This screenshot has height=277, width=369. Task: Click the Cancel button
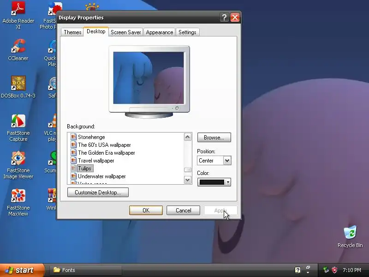pyautogui.click(x=183, y=211)
